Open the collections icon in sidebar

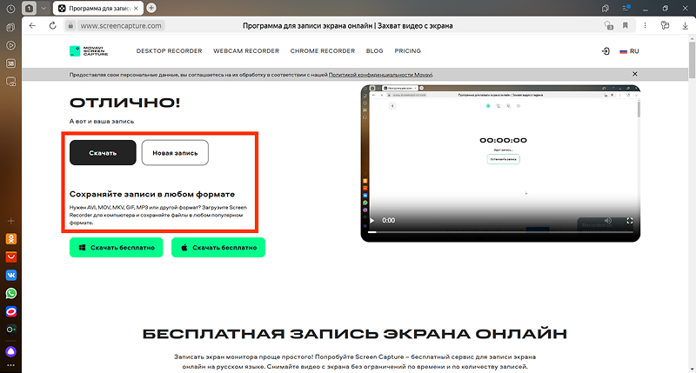coord(10,28)
